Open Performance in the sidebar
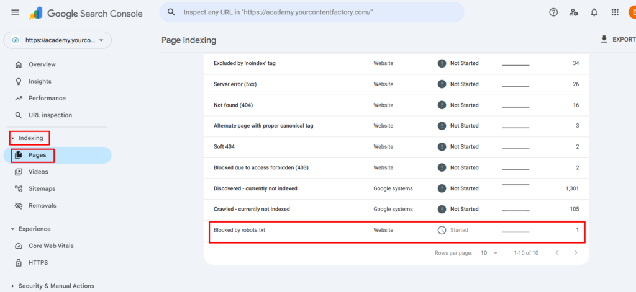The width and height of the screenshot is (636, 292). (47, 98)
